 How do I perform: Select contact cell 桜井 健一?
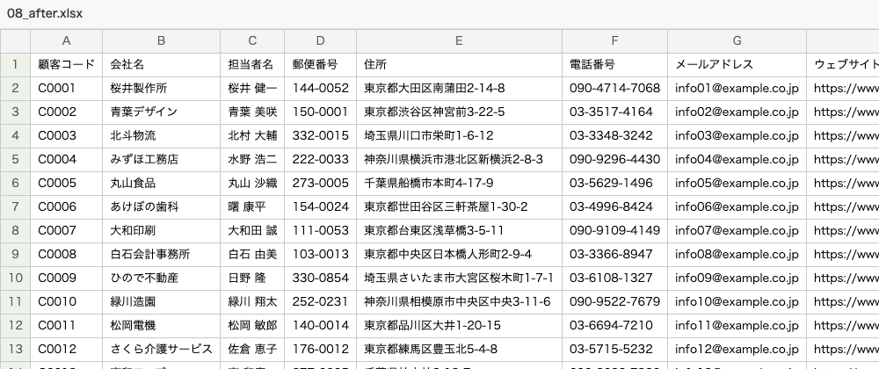pos(252,89)
